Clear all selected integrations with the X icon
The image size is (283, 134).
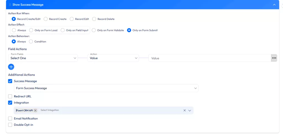[185, 110]
